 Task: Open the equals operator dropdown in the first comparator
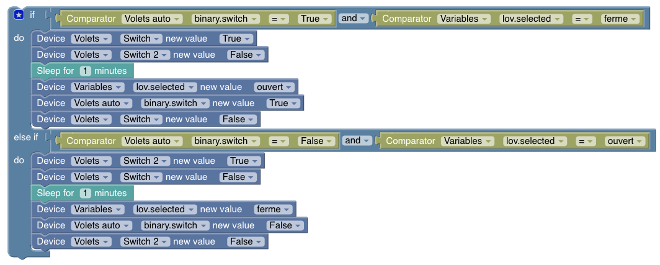click(279, 19)
